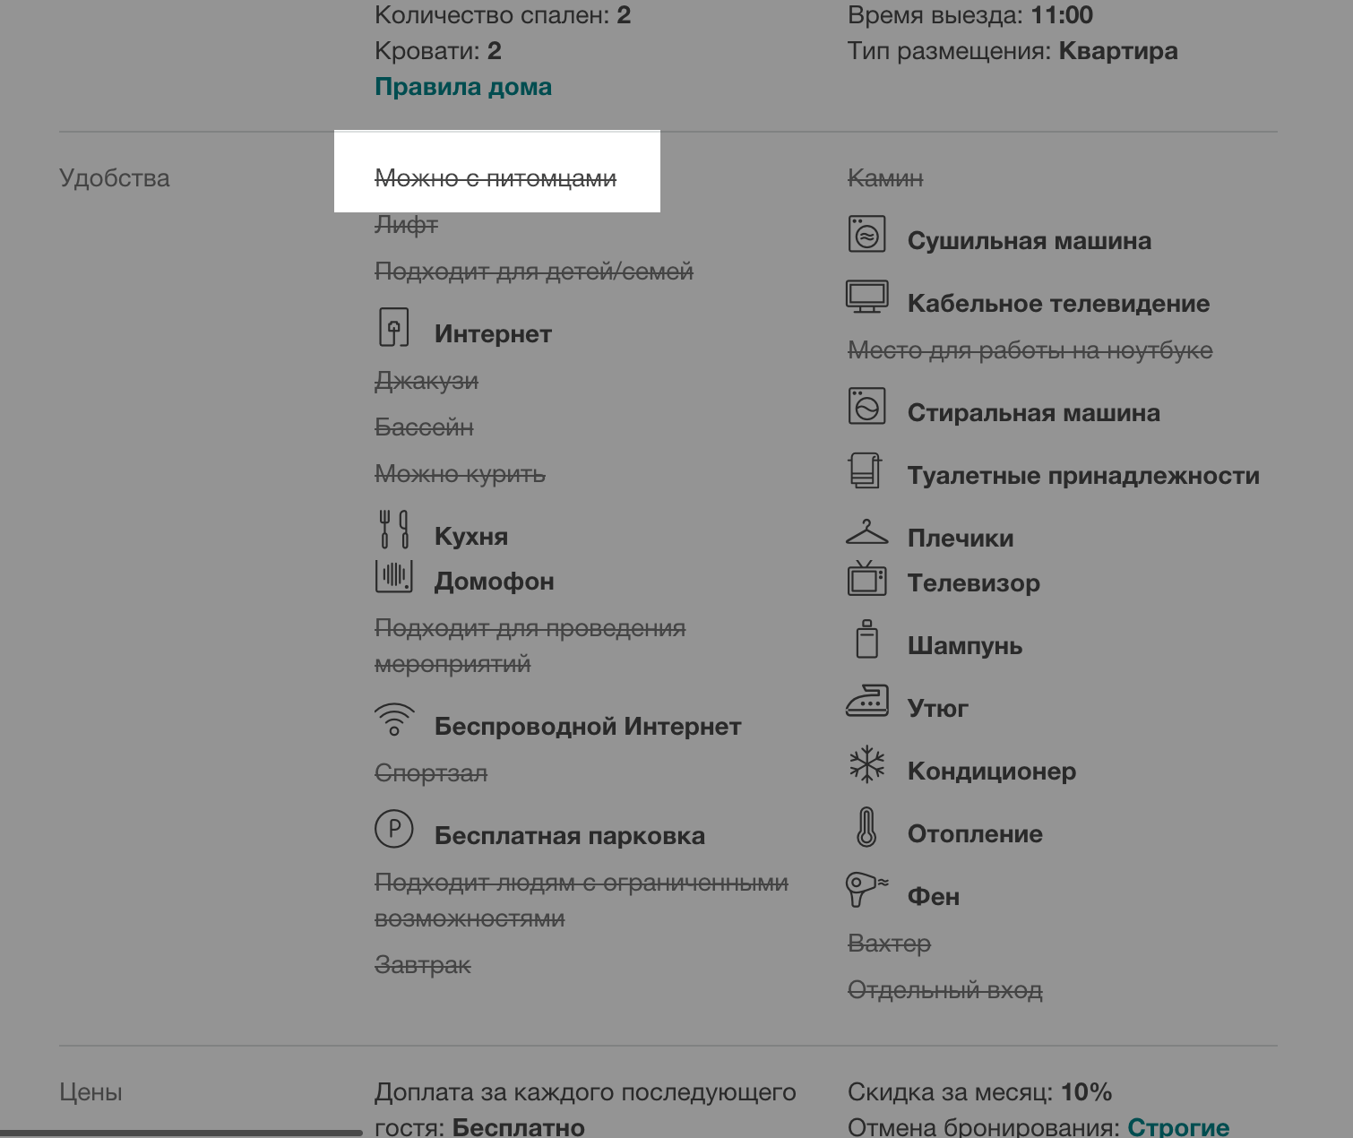1353x1138 pixels.
Task: Click the Туалетные принадлежности towel icon
Action: [x=865, y=469]
